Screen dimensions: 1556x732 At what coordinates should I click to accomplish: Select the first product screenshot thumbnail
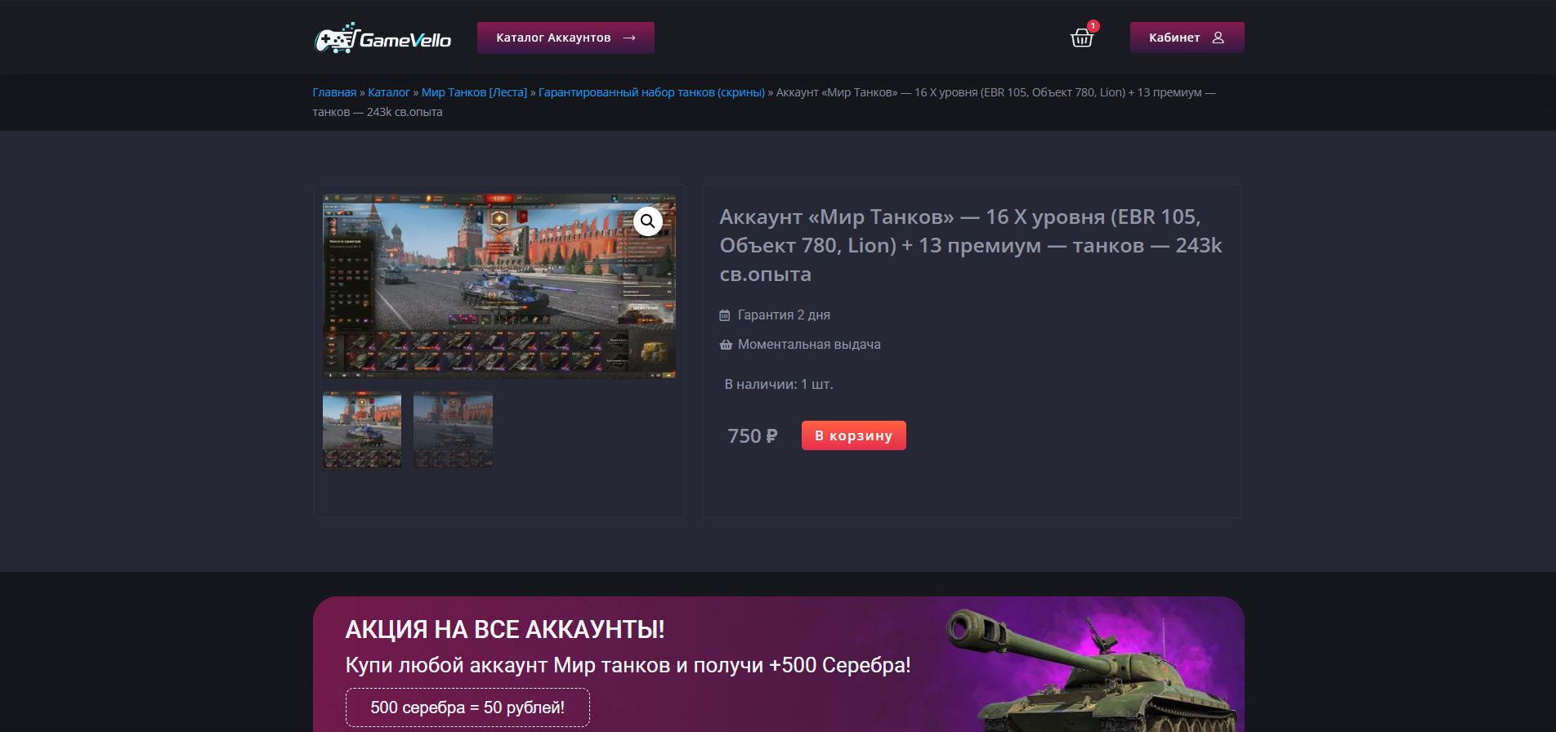coord(362,431)
